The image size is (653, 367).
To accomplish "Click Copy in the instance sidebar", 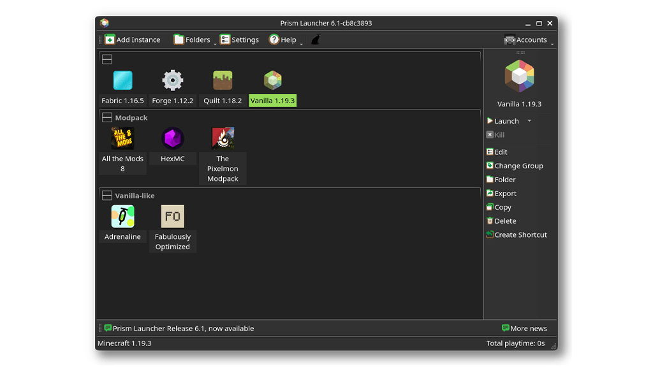I will click(499, 207).
